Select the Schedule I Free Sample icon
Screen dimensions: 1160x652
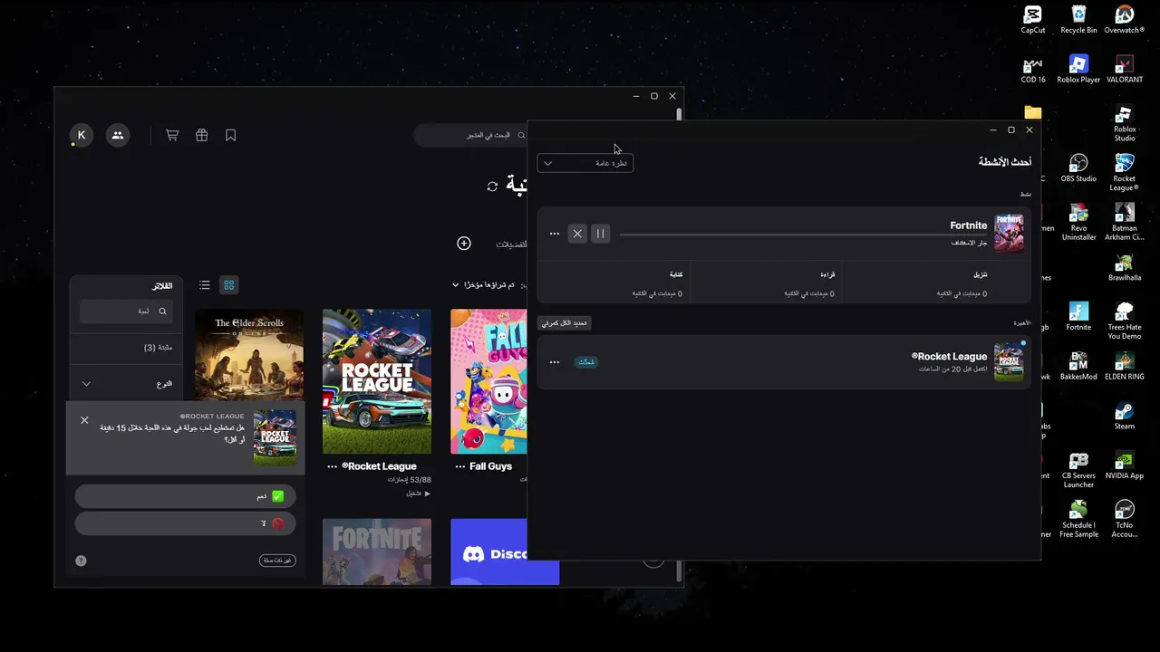1078,520
